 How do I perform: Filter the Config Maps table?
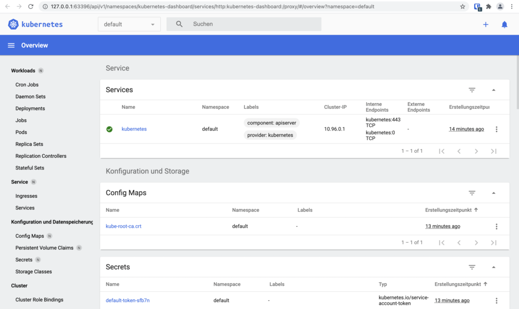tap(472, 193)
